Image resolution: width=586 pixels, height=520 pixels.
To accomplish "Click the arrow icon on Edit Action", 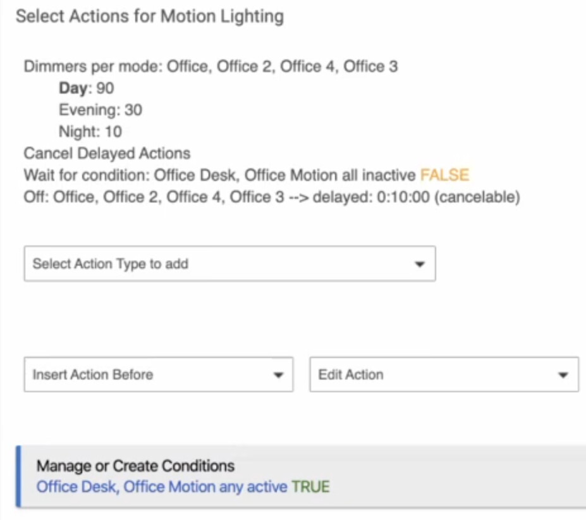I will pyautogui.click(x=563, y=375).
